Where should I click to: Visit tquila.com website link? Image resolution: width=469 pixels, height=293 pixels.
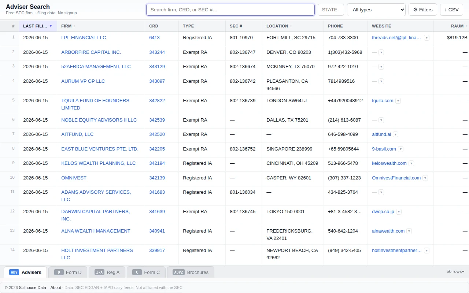point(383,101)
